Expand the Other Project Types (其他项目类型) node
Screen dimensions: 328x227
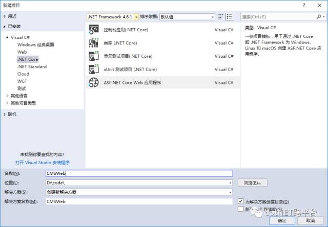[x=8, y=103]
